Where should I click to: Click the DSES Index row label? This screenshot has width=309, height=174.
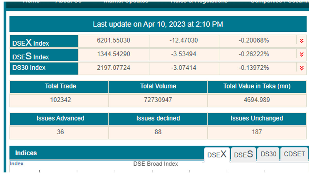(31, 56)
